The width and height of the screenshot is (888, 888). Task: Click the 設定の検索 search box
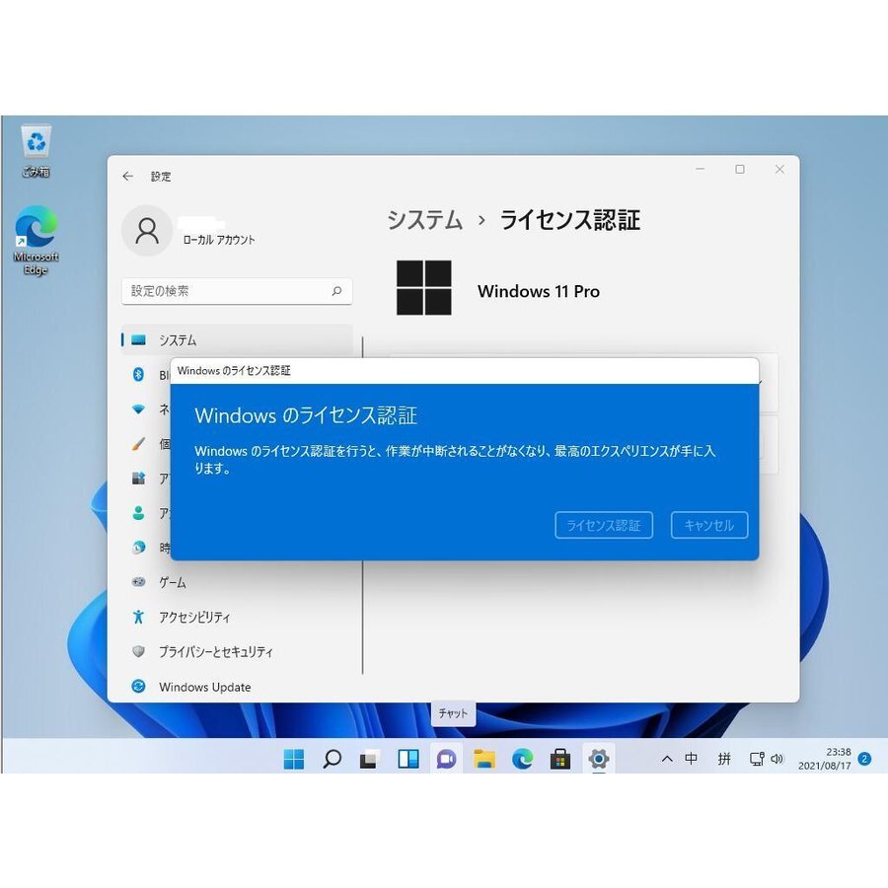point(237,291)
